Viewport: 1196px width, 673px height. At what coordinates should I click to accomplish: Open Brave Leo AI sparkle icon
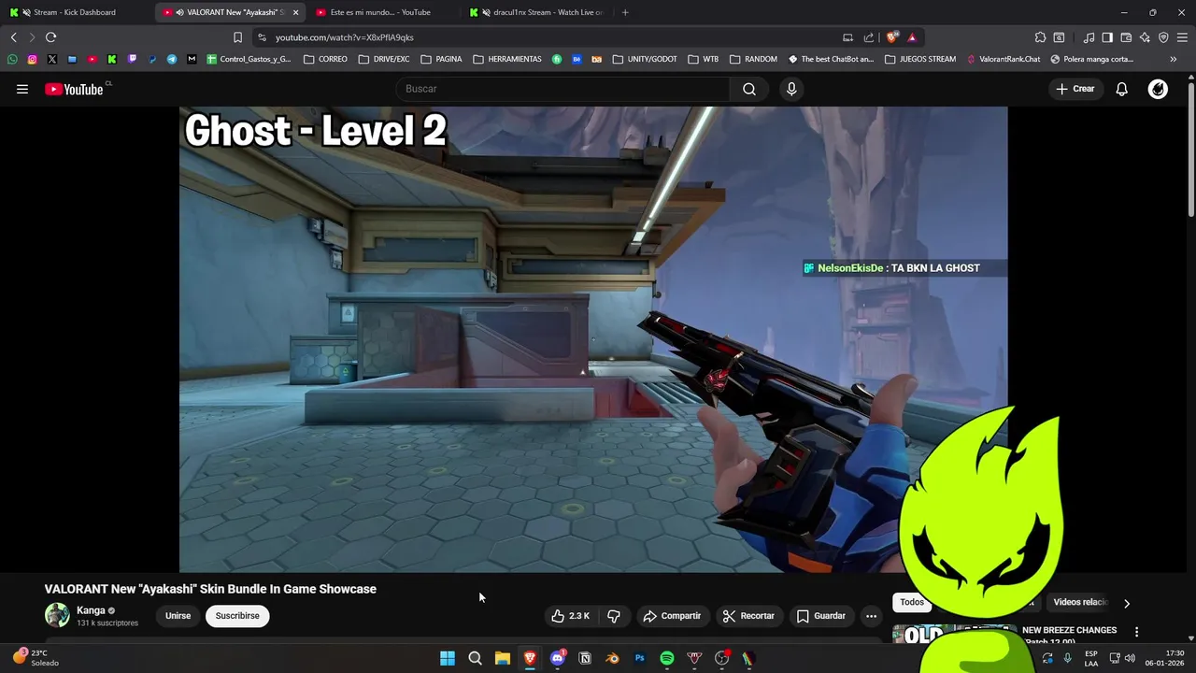click(1145, 37)
